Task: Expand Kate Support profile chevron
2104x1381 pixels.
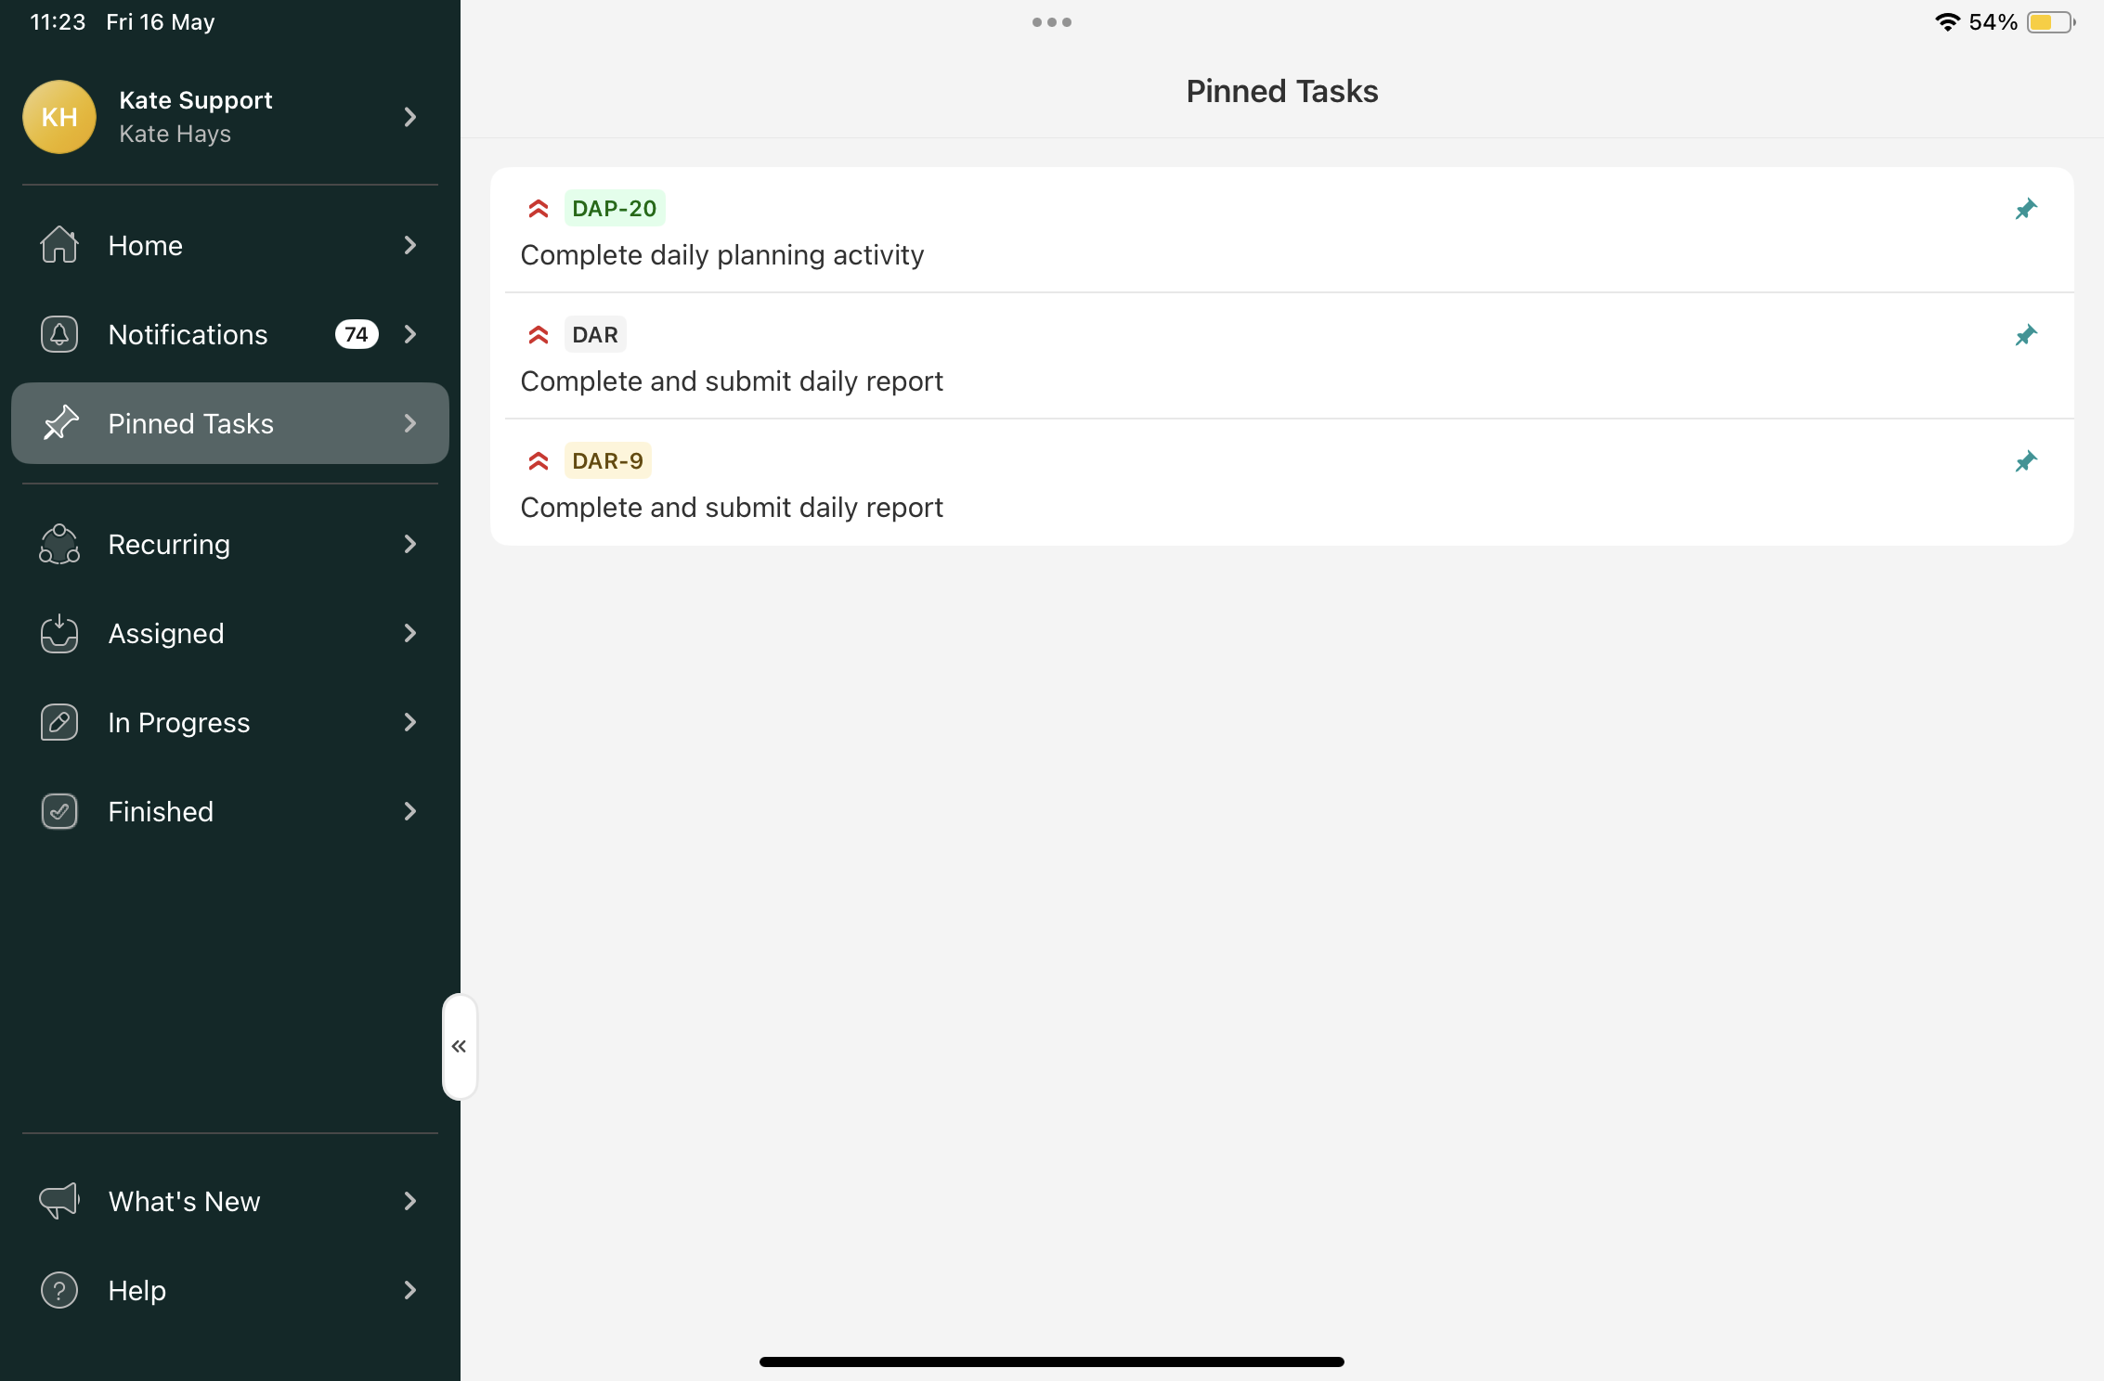Action: [x=409, y=117]
